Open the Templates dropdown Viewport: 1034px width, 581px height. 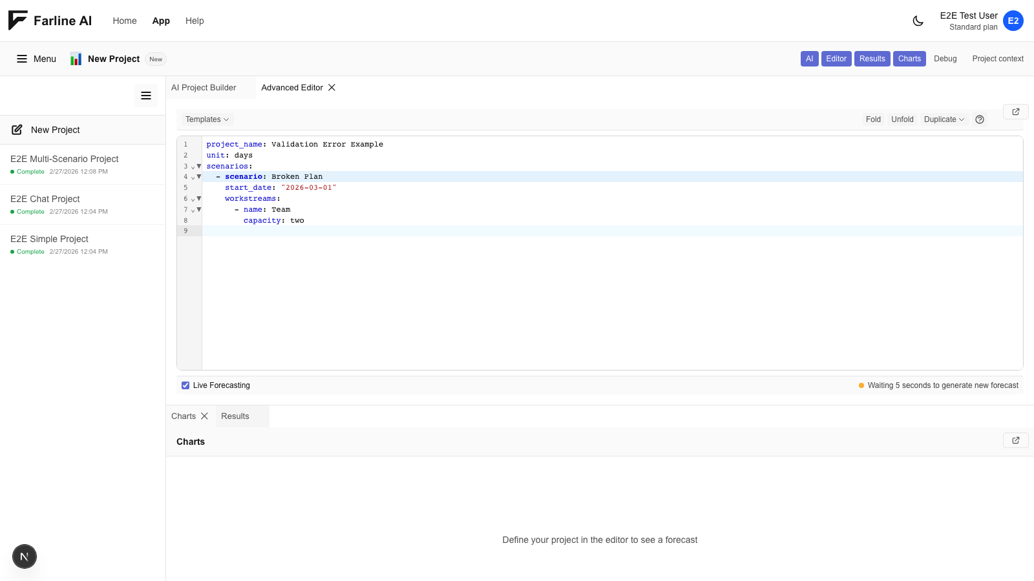[x=206, y=119]
